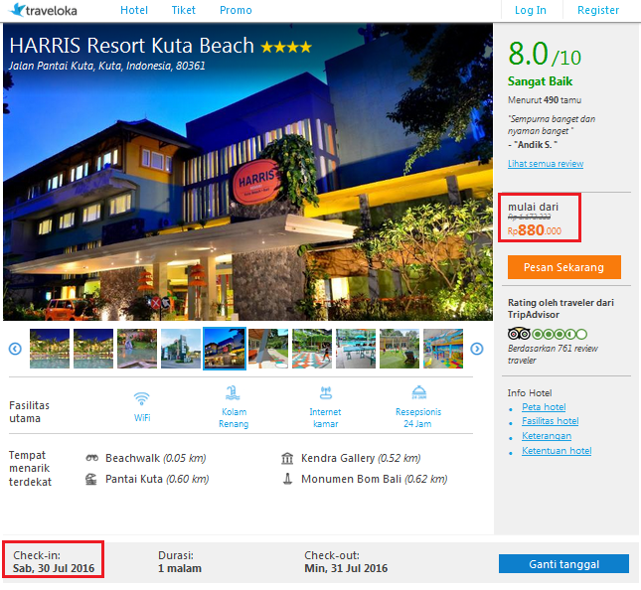Show previous gallery thumbnails arrow
This screenshot has height=590, width=641.
tap(15, 349)
